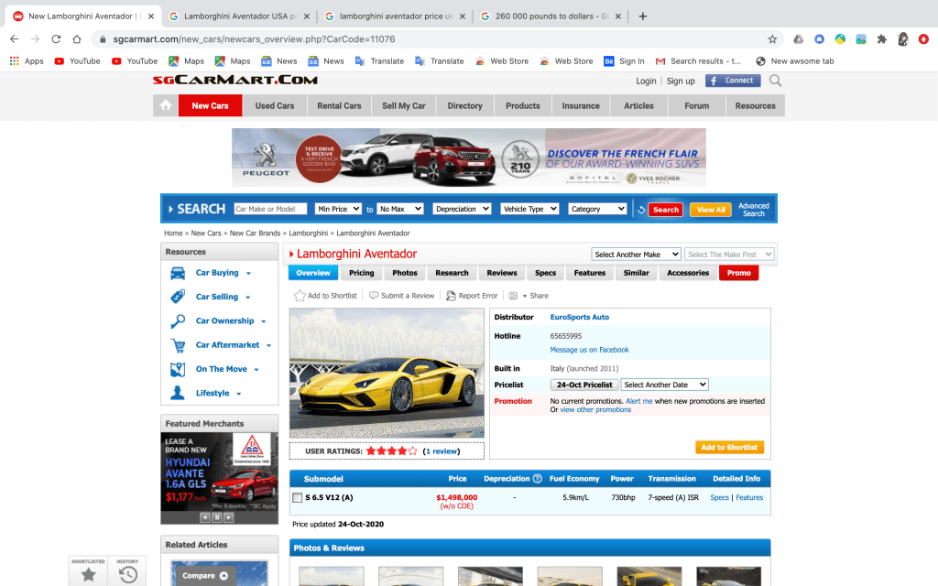
Task: Click the Submit a Review speech icon
Action: click(x=374, y=296)
